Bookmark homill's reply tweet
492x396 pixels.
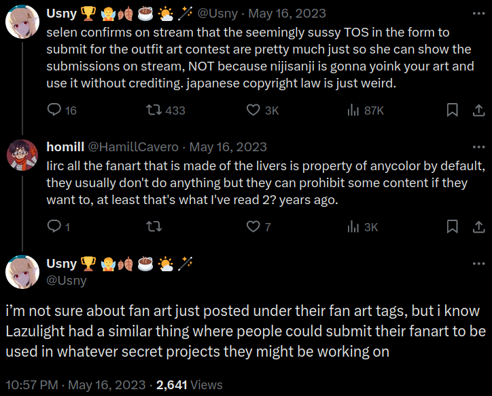(x=451, y=226)
